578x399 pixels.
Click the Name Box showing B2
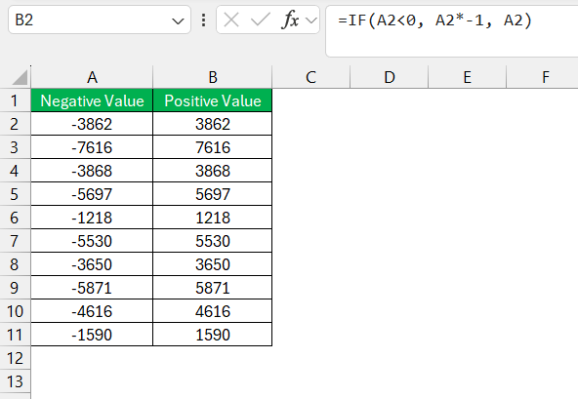click(100, 20)
